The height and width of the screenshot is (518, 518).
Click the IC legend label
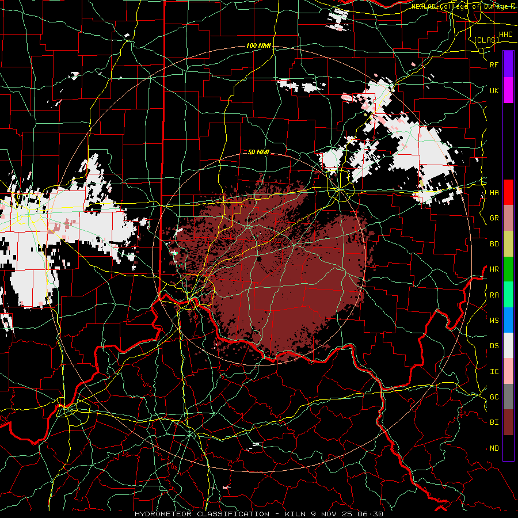[x=494, y=372]
